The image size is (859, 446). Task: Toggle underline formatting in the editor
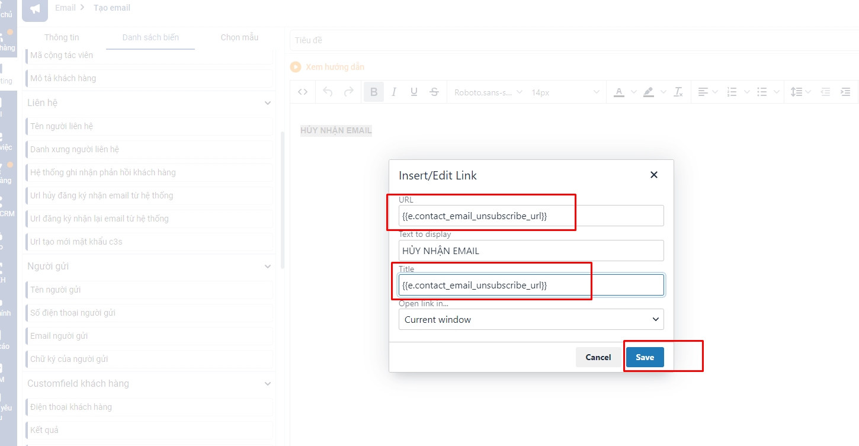pos(414,92)
